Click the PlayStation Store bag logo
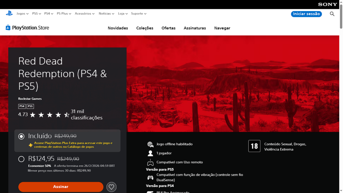The width and height of the screenshot is (343, 193). 8,28
